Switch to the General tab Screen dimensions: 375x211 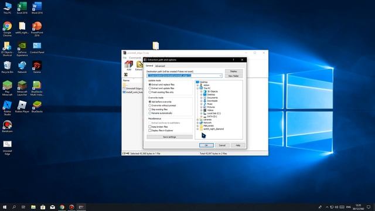pos(149,66)
